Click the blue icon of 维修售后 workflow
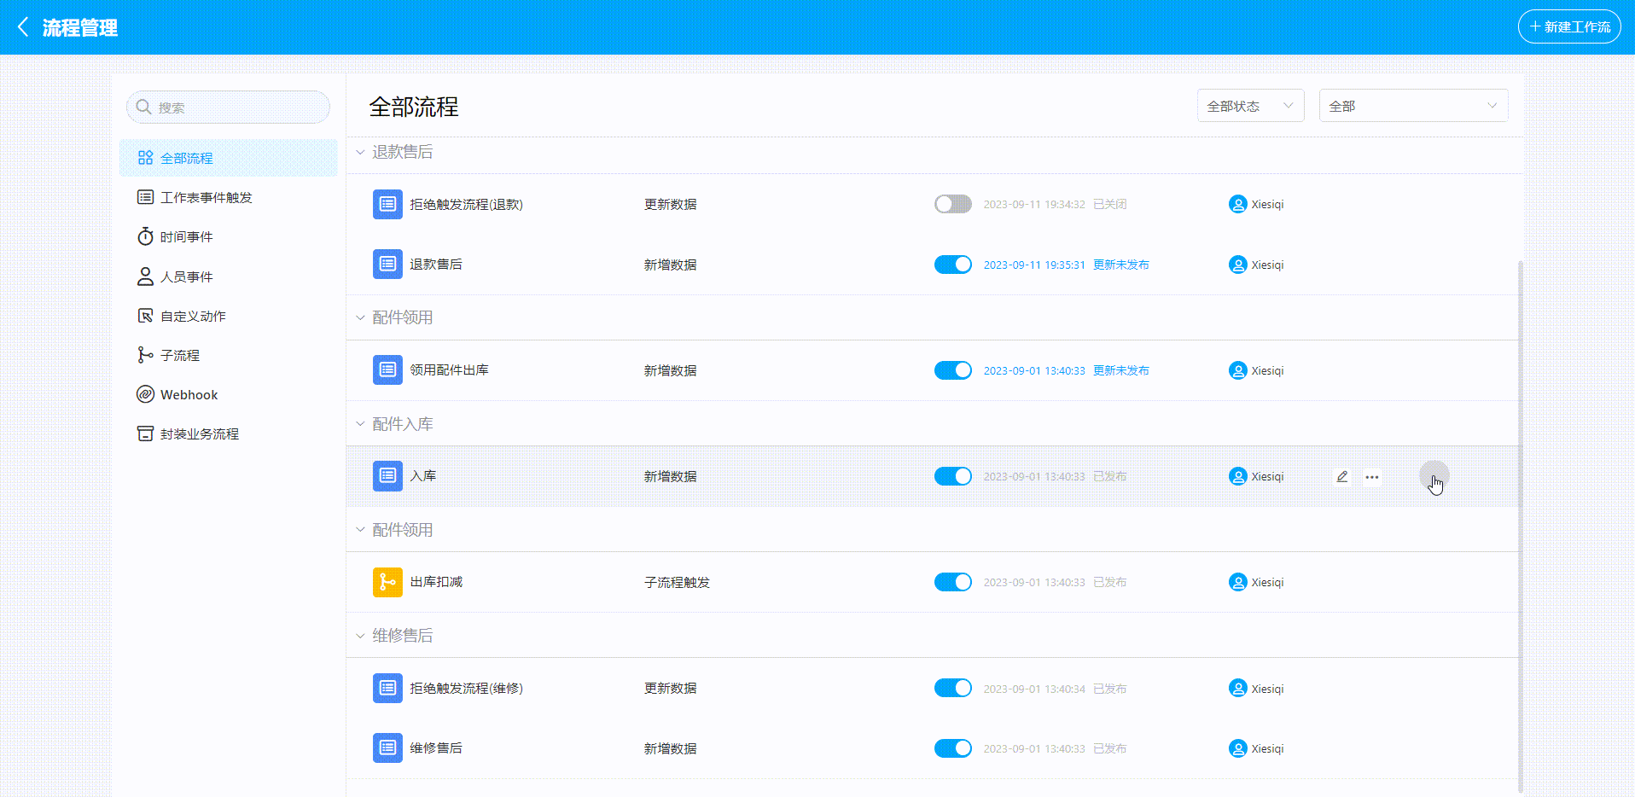Image resolution: width=1635 pixels, height=797 pixels. [387, 748]
